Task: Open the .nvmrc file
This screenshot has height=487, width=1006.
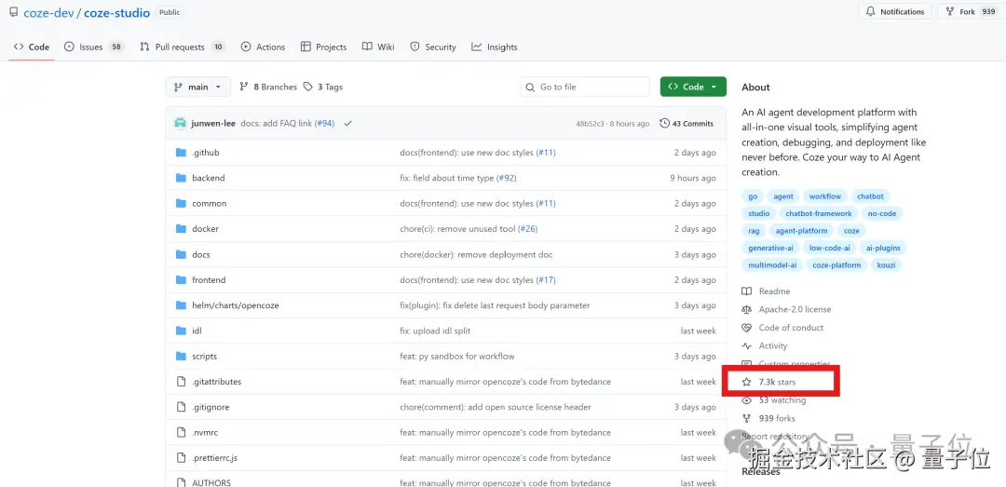Action: pyautogui.click(x=205, y=432)
